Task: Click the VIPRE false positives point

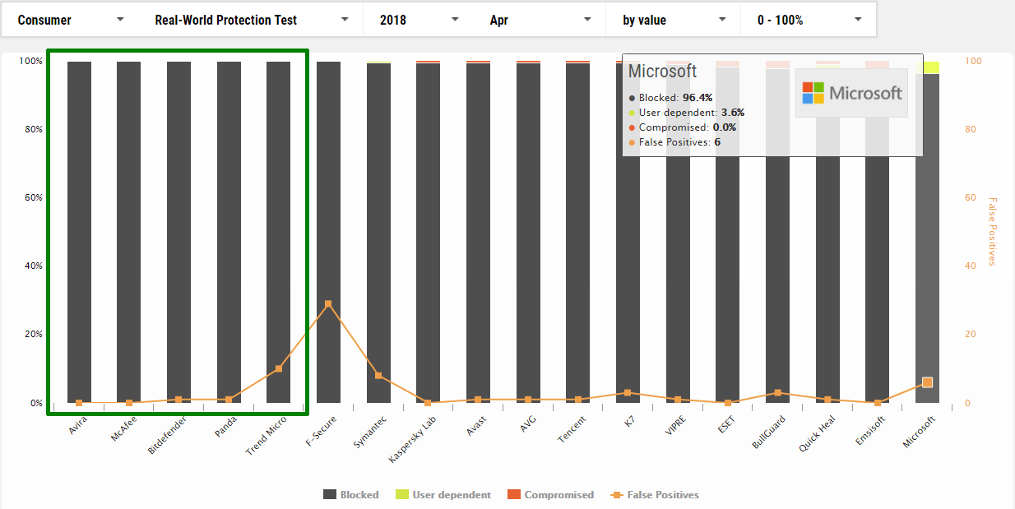Action: 678,400
